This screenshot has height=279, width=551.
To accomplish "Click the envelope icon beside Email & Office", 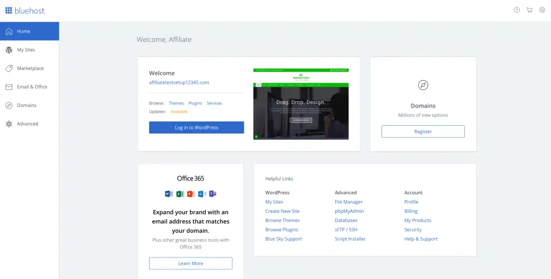I will [9, 87].
